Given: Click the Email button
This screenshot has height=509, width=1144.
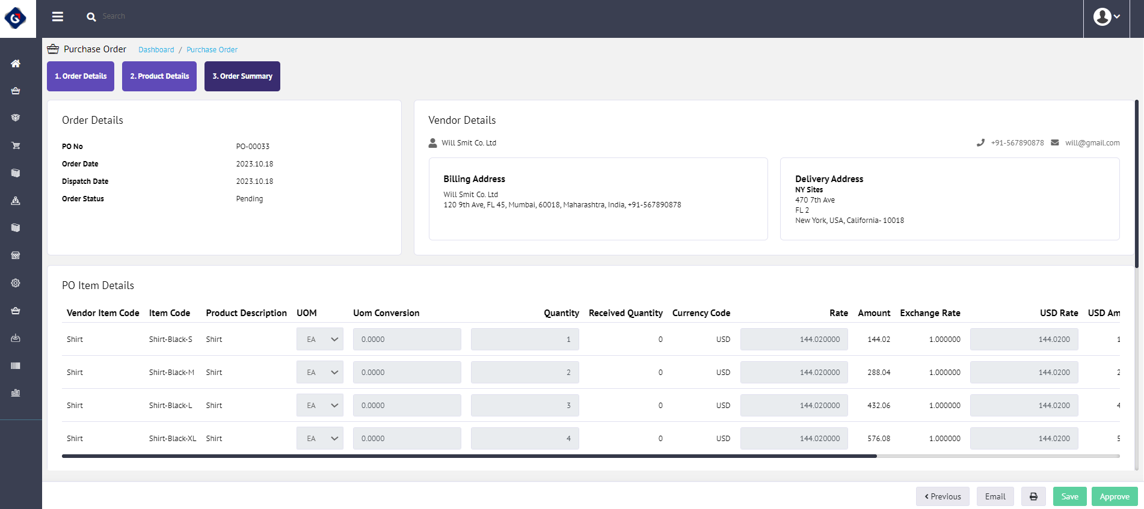Looking at the screenshot, I should click(995, 496).
